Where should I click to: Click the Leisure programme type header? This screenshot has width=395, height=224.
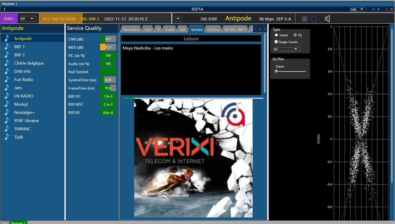(x=191, y=39)
